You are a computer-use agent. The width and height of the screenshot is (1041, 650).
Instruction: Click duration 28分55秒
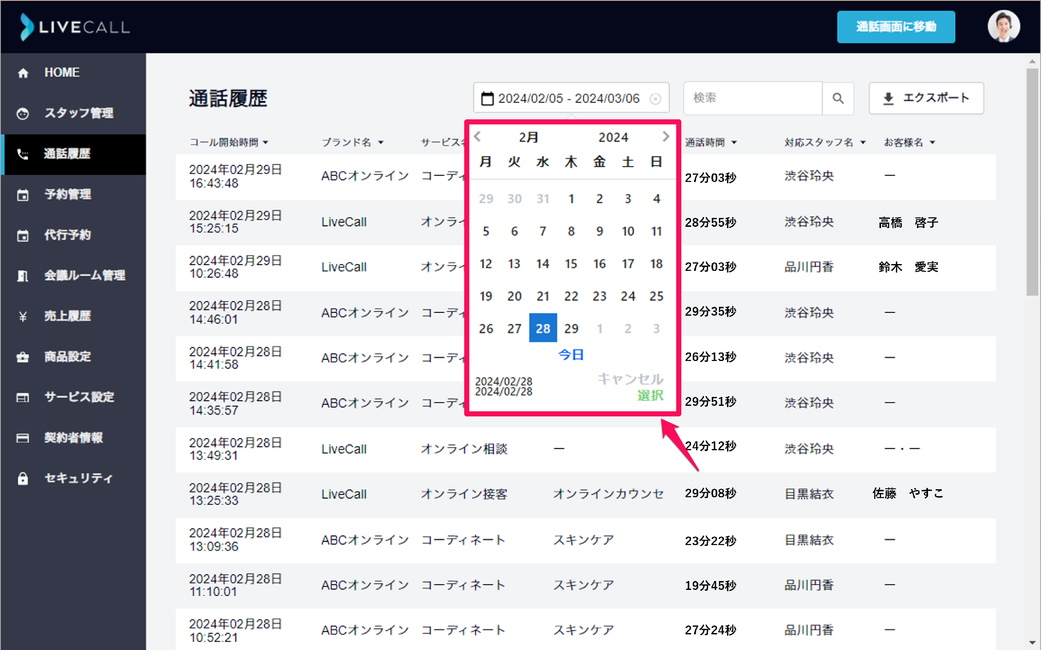[711, 223]
